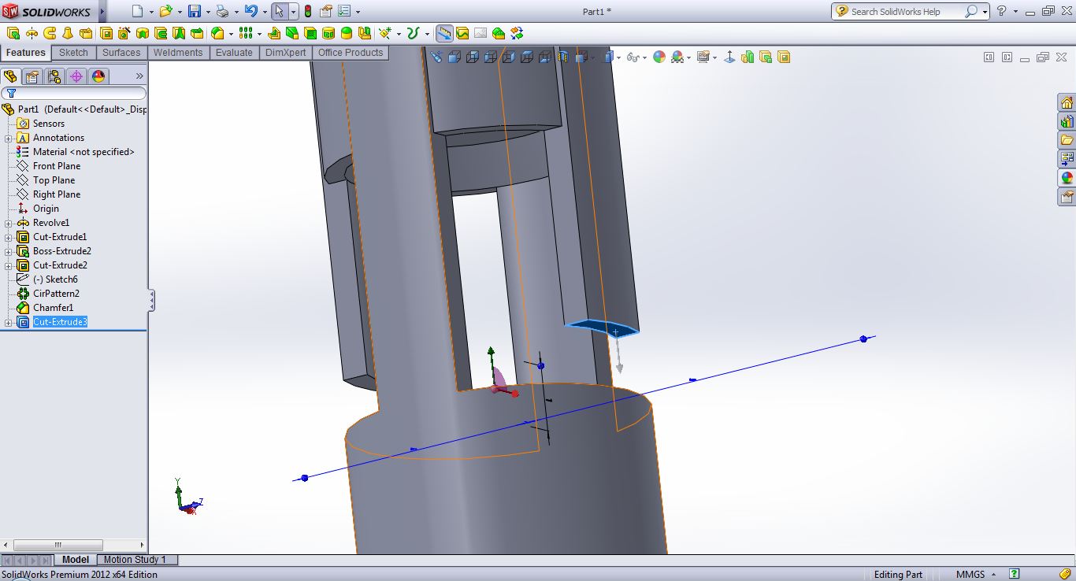The width and height of the screenshot is (1076, 581).
Task: Toggle the Instant3D ruler button
Action: click(444, 33)
